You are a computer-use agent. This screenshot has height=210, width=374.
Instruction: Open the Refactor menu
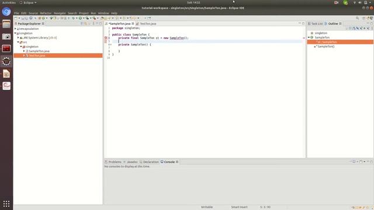pyautogui.click(x=46, y=13)
